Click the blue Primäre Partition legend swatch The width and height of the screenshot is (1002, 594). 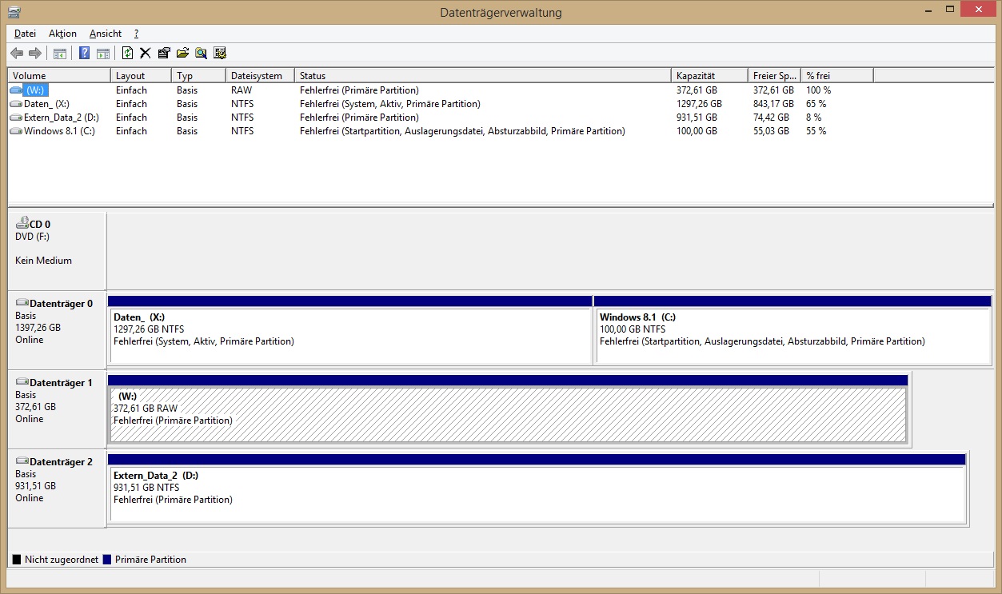pos(107,560)
